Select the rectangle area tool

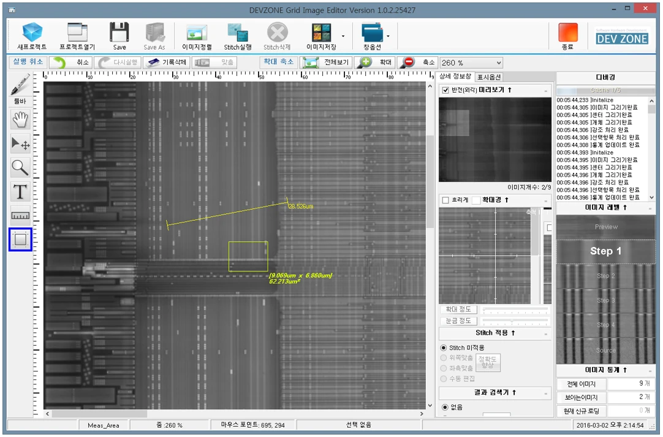(x=20, y=240)
